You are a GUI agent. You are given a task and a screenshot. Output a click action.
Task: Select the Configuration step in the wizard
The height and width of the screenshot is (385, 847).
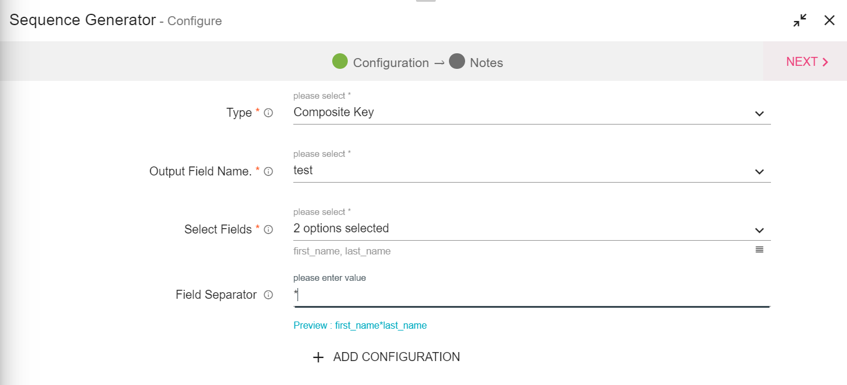pyautogui.click(x=381, y=62)
